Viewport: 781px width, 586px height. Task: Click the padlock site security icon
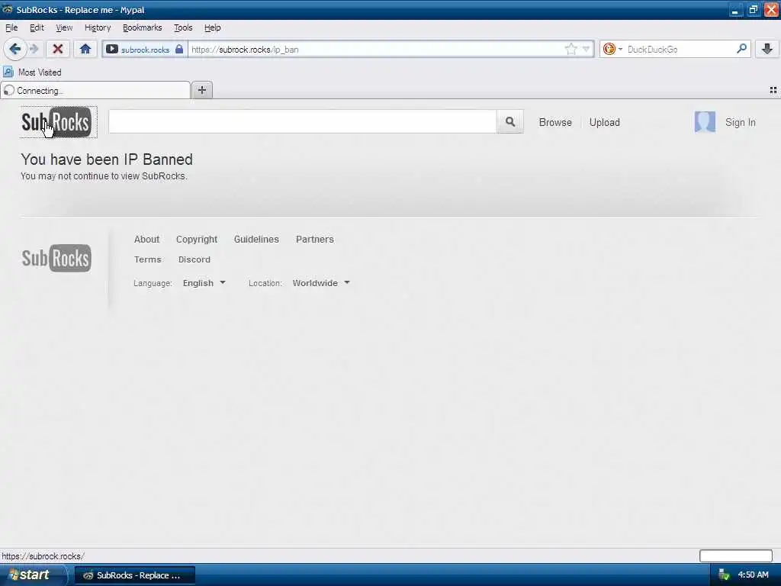pos(179,50)
